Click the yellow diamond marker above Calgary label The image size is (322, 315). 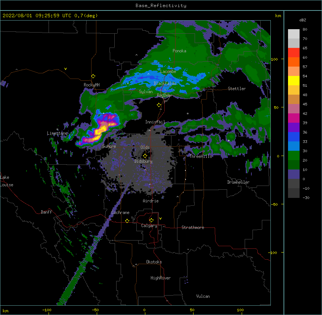tap(151, 220)
